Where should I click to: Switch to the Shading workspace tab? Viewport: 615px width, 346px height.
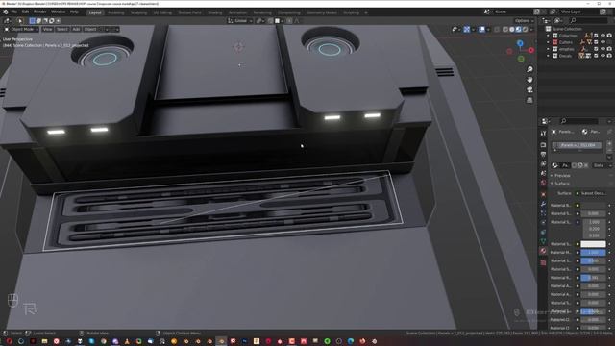(215, 12)
